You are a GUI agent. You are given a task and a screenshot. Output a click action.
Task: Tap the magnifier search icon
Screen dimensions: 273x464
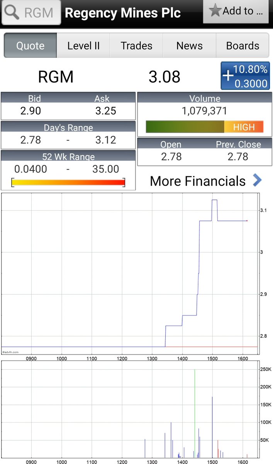tap(12, 12)
